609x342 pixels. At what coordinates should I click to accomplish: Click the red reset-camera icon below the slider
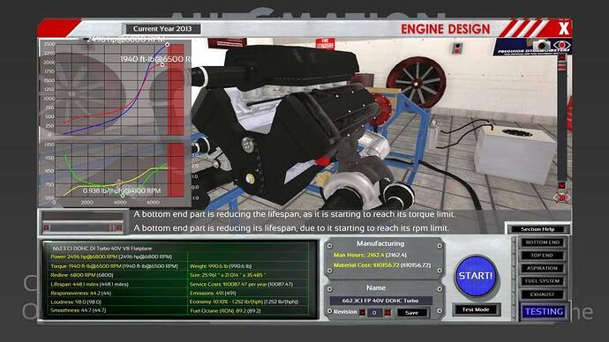point(561,197)
